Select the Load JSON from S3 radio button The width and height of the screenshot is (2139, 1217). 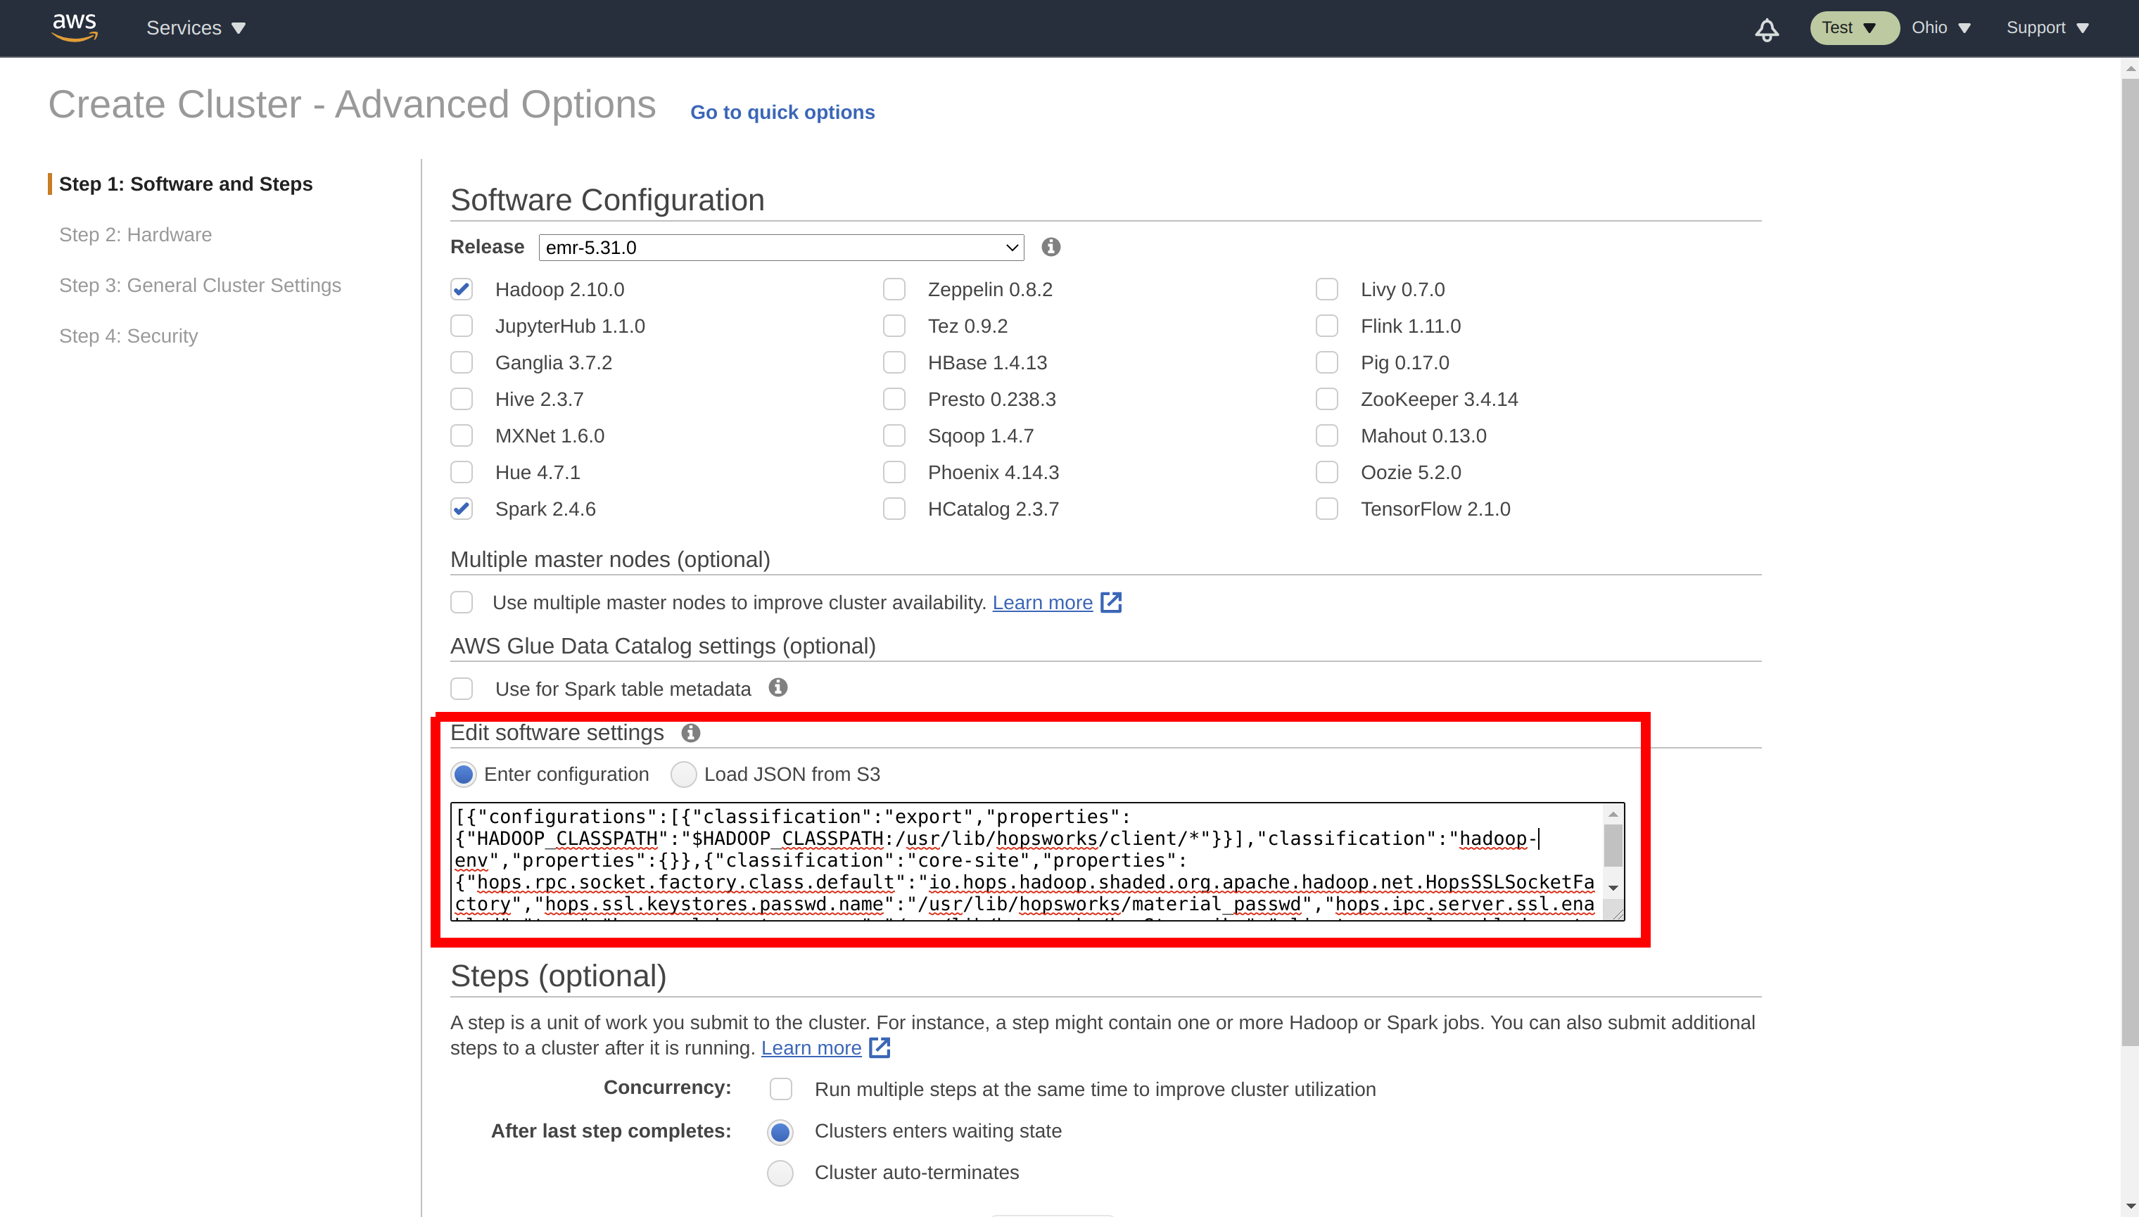(683, 774)
